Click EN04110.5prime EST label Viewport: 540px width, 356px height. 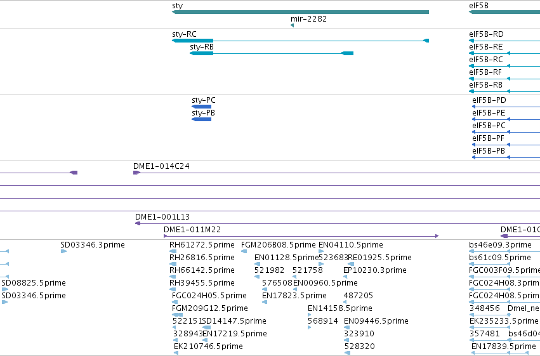pos(351,245)
